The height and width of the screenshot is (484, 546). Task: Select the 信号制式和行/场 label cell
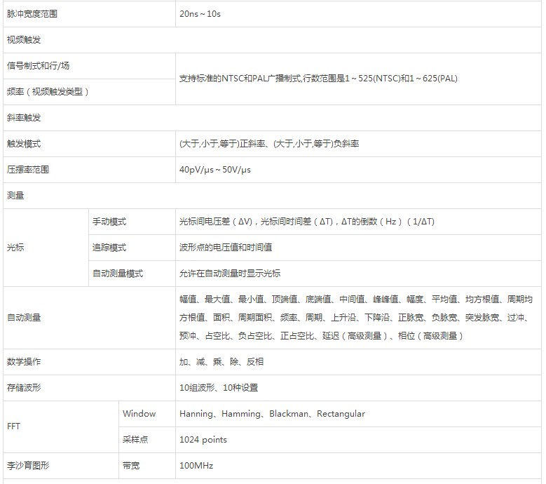[38, 66]
